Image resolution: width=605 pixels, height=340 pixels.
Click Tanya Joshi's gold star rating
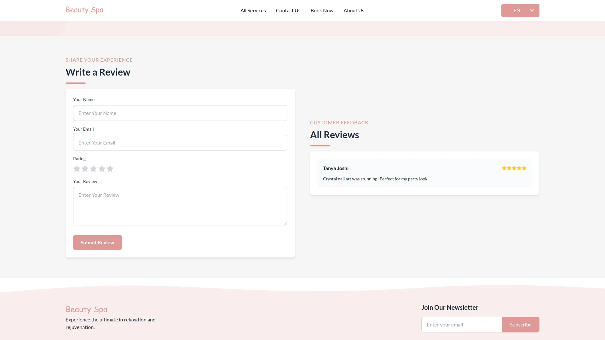point(514,168)
